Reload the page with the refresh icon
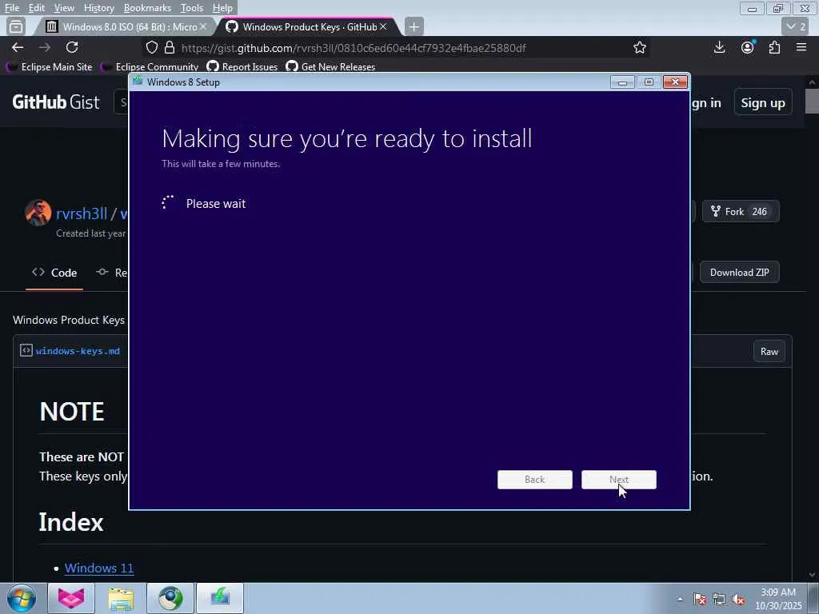The width and height of the screenshot is (819, 614). pyautogui.click(x=72, y=47)
